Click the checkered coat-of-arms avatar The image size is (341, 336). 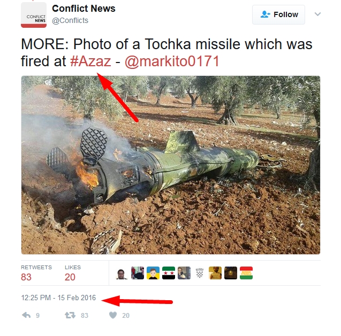[x=200, y=274]
